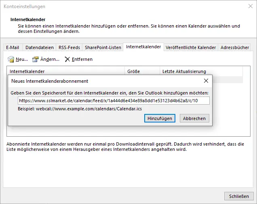This screenshot has width=257, height=204.
Task: Close the Kontoeinstellungen window
Action: 251,6
